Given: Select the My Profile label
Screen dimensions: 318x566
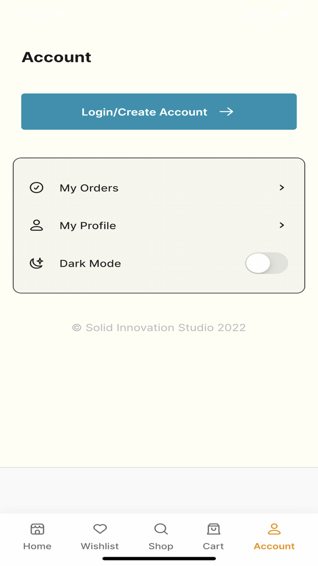Looking at the screenshot, I should tap(88, 226).
